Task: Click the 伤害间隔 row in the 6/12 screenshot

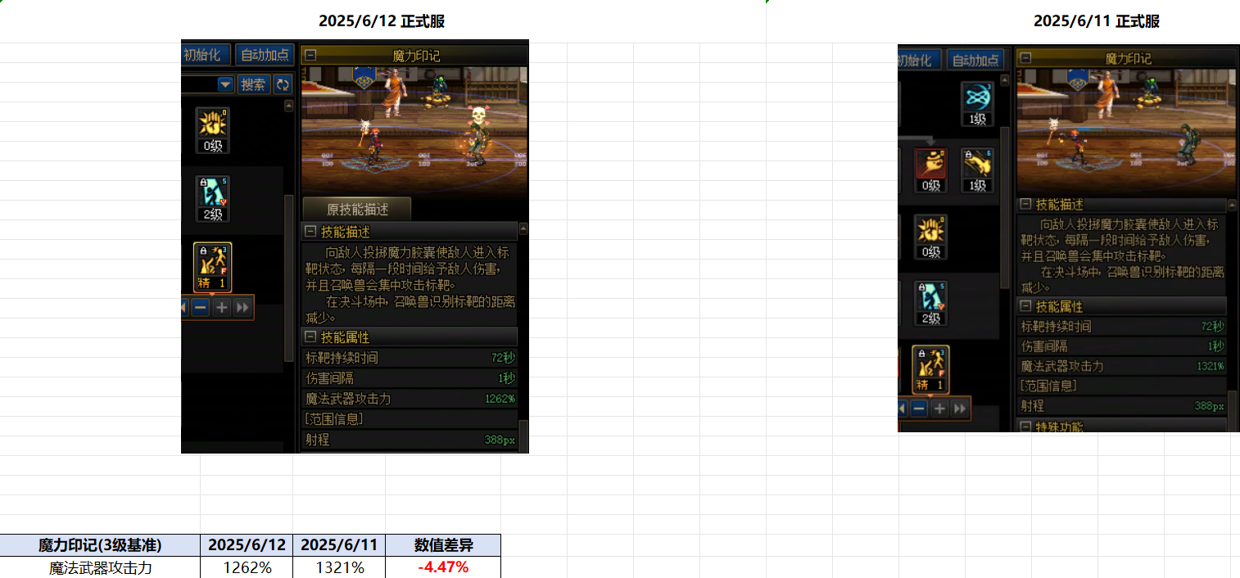Action: pyautogui.click(x=410, y=378)
